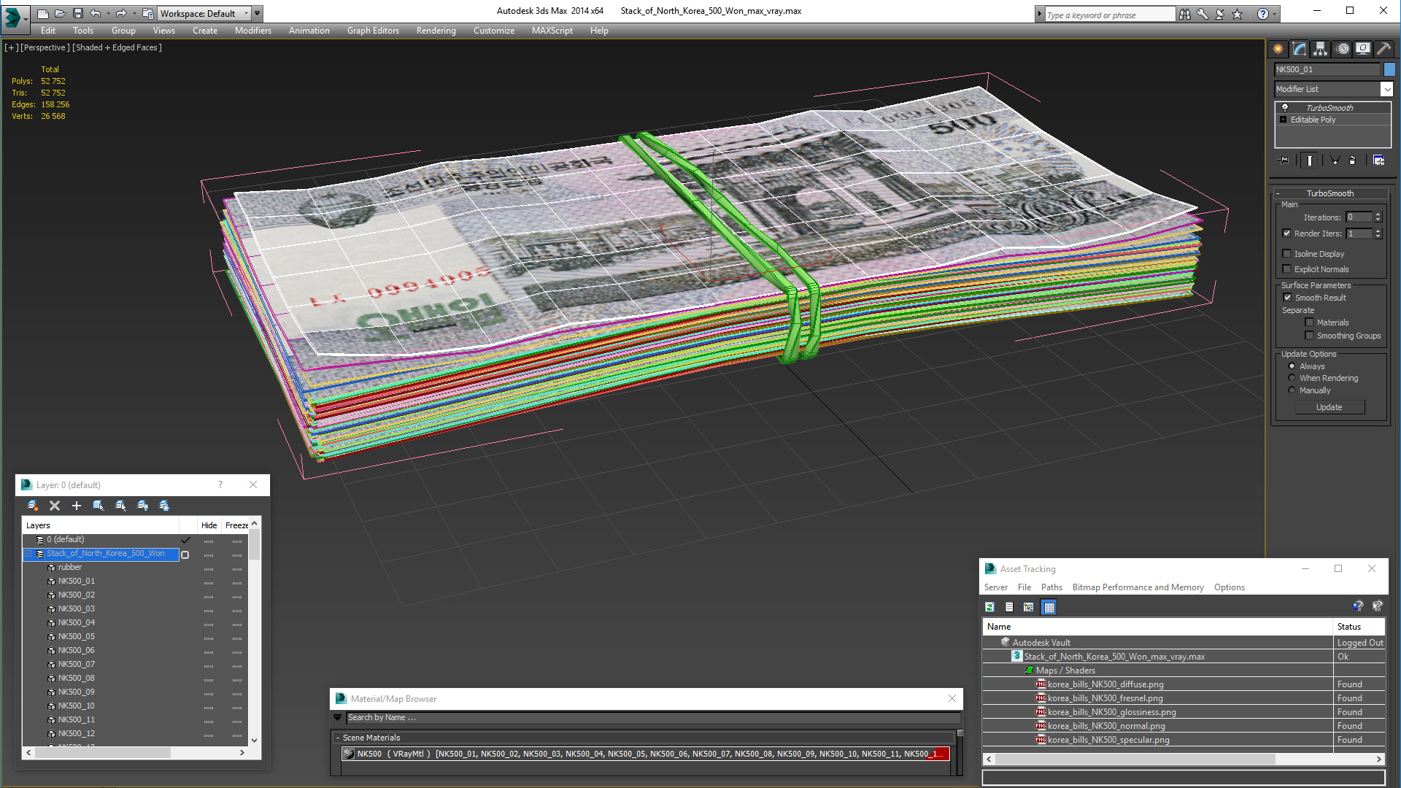The height and width of the screenshot is (788, 1401).
Task: Enable the Explicit Normals checkbox
Action: pos(1287,269)
